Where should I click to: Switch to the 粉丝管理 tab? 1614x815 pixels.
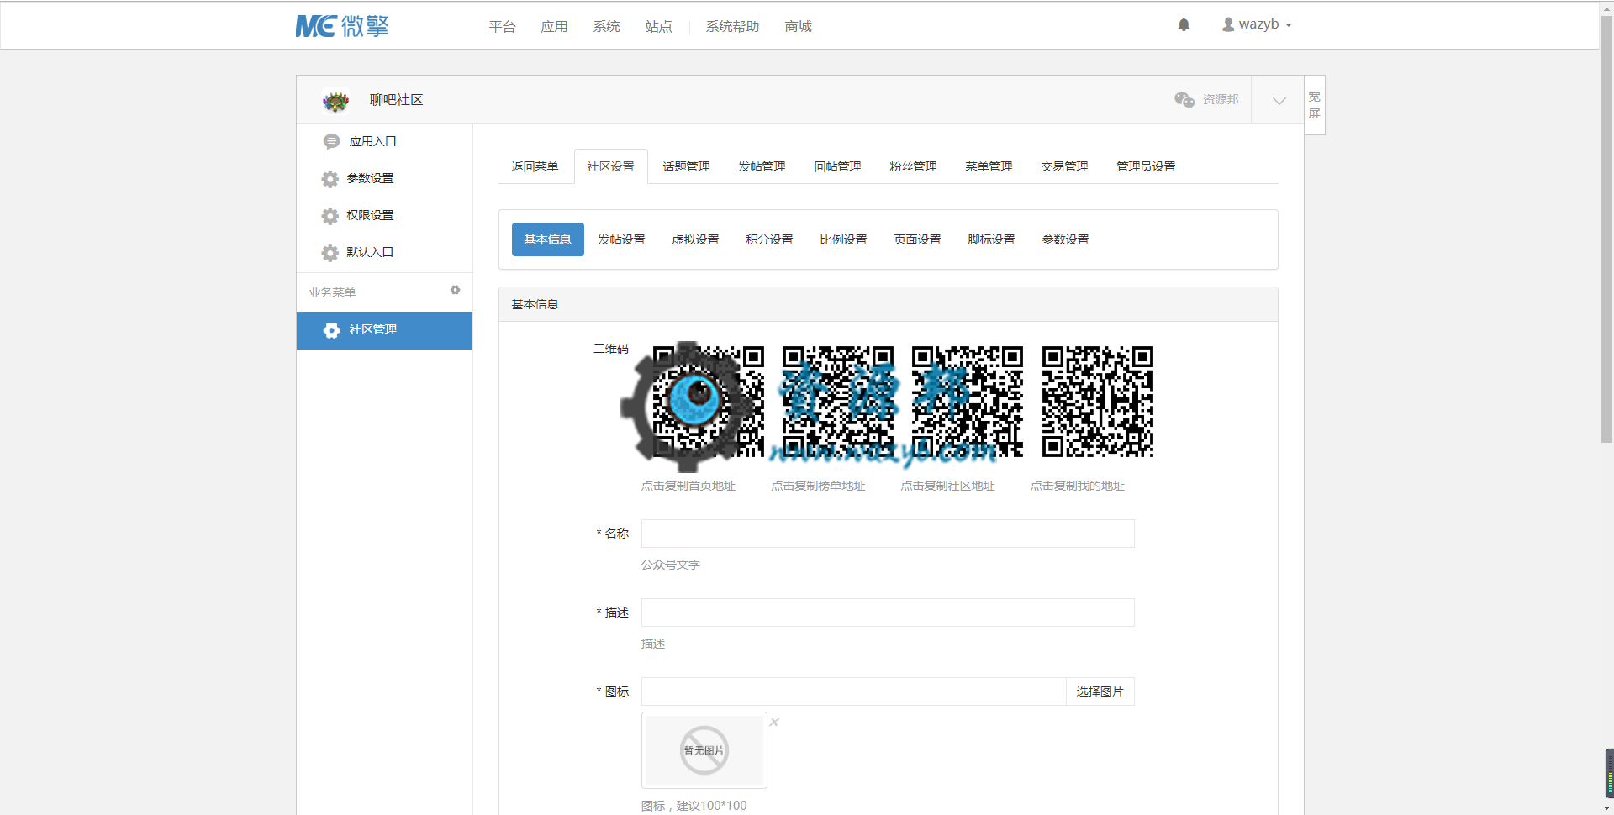pyautogui.click(x=913, y=166)
